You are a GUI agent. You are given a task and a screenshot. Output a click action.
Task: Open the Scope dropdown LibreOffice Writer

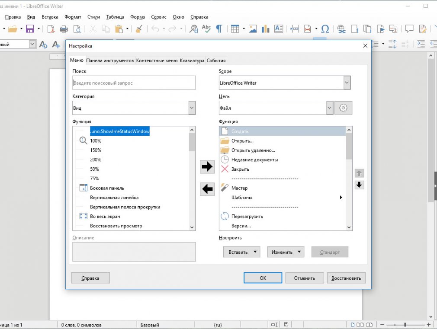[x=347, y=83]
